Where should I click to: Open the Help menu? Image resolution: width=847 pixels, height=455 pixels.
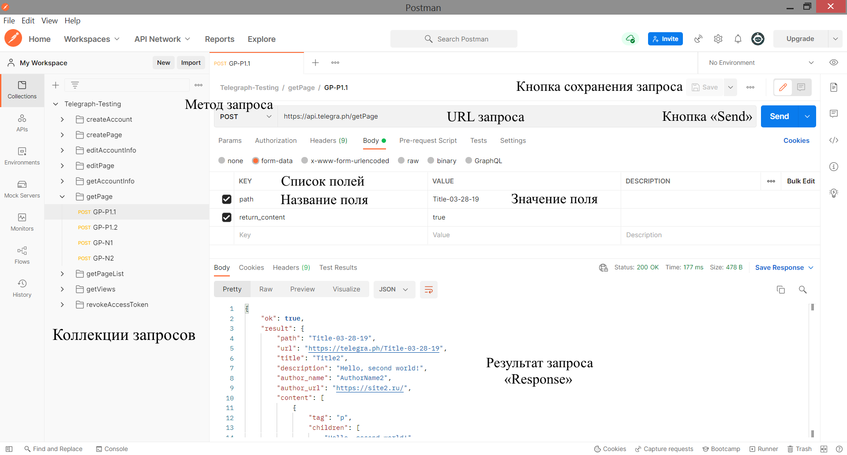[72, 21]
